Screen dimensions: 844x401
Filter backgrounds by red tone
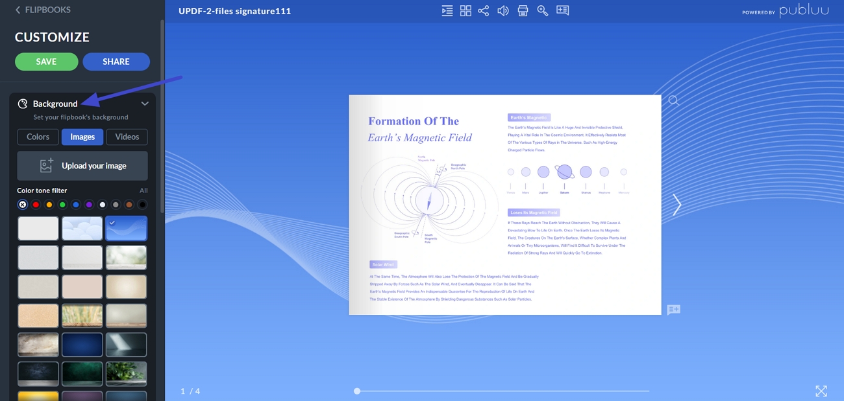[x=36, y=205]
